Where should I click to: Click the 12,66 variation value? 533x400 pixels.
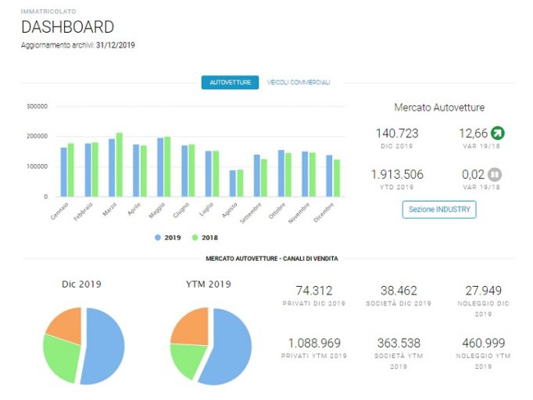click(473, 134)
